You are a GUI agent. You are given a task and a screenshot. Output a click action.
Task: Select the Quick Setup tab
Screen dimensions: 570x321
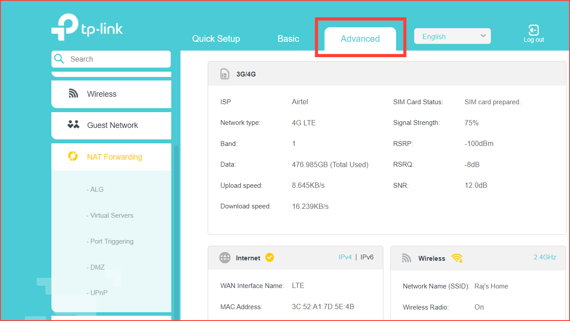click(216, 39)
